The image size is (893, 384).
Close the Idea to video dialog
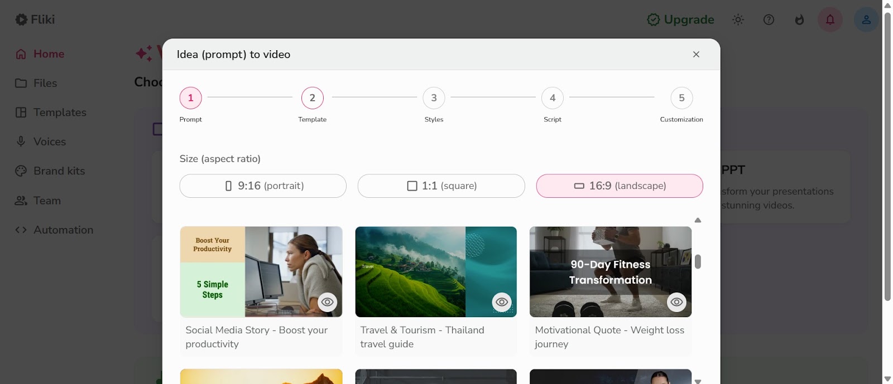(x=696, y=54)
